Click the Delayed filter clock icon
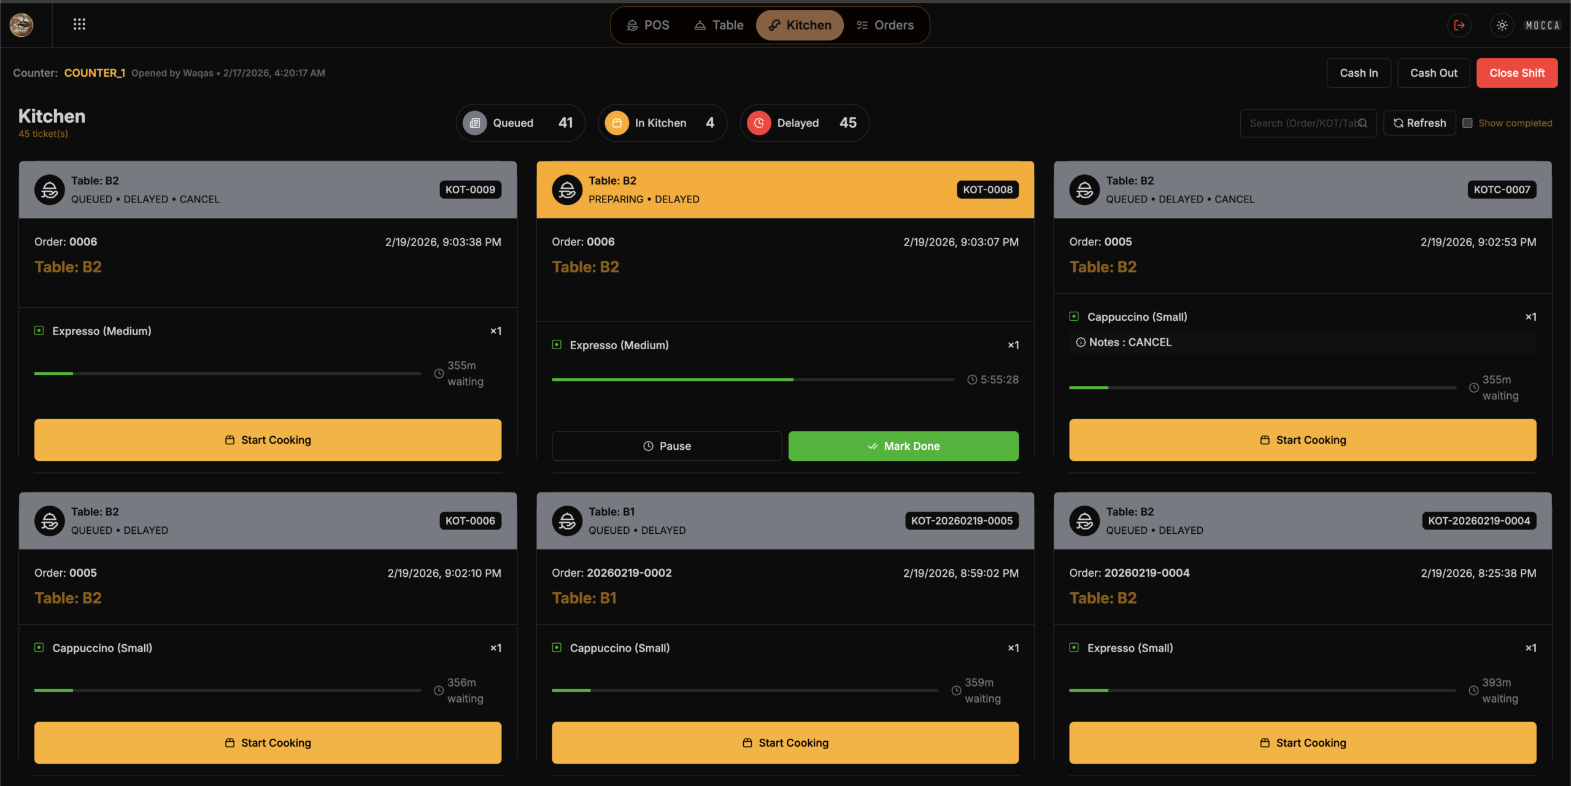Image resolution: width=1571 pixels, height=786 pixels. click(759, 123)
